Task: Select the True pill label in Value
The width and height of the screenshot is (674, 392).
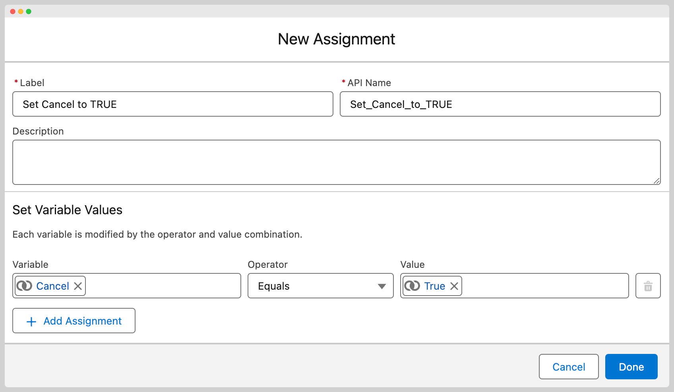Action: click(x=434, y=286)
